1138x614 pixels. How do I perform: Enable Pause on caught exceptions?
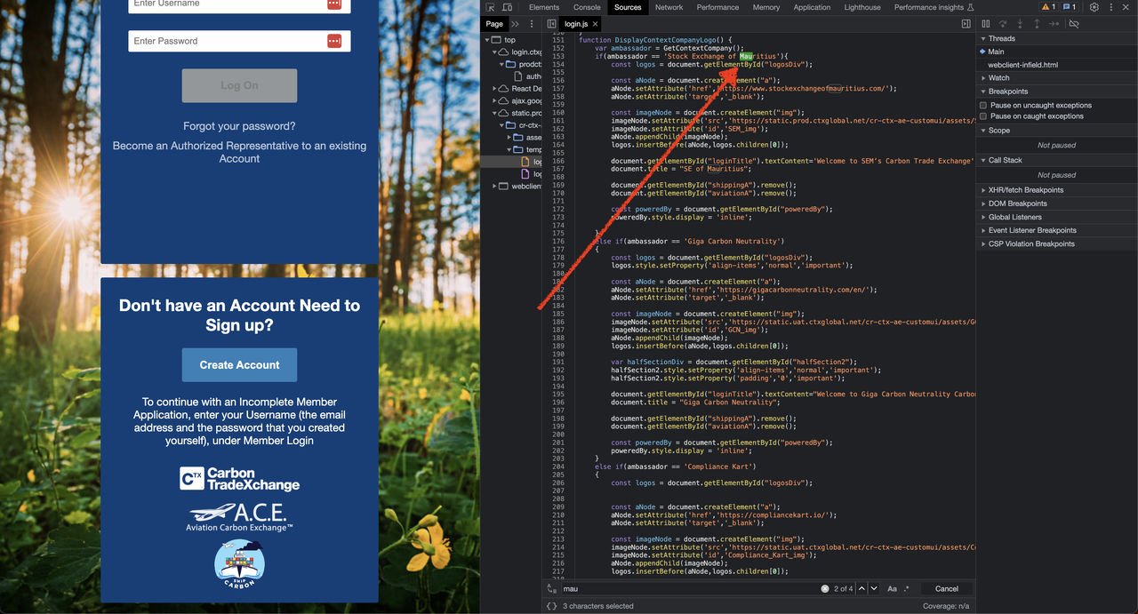tap(983, 116)
